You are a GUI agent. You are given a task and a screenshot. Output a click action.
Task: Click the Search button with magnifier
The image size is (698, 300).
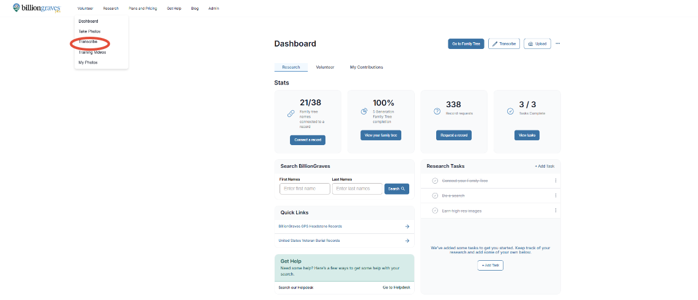tap(396, 189)
